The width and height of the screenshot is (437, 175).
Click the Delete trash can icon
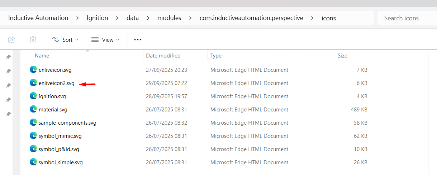33,40
